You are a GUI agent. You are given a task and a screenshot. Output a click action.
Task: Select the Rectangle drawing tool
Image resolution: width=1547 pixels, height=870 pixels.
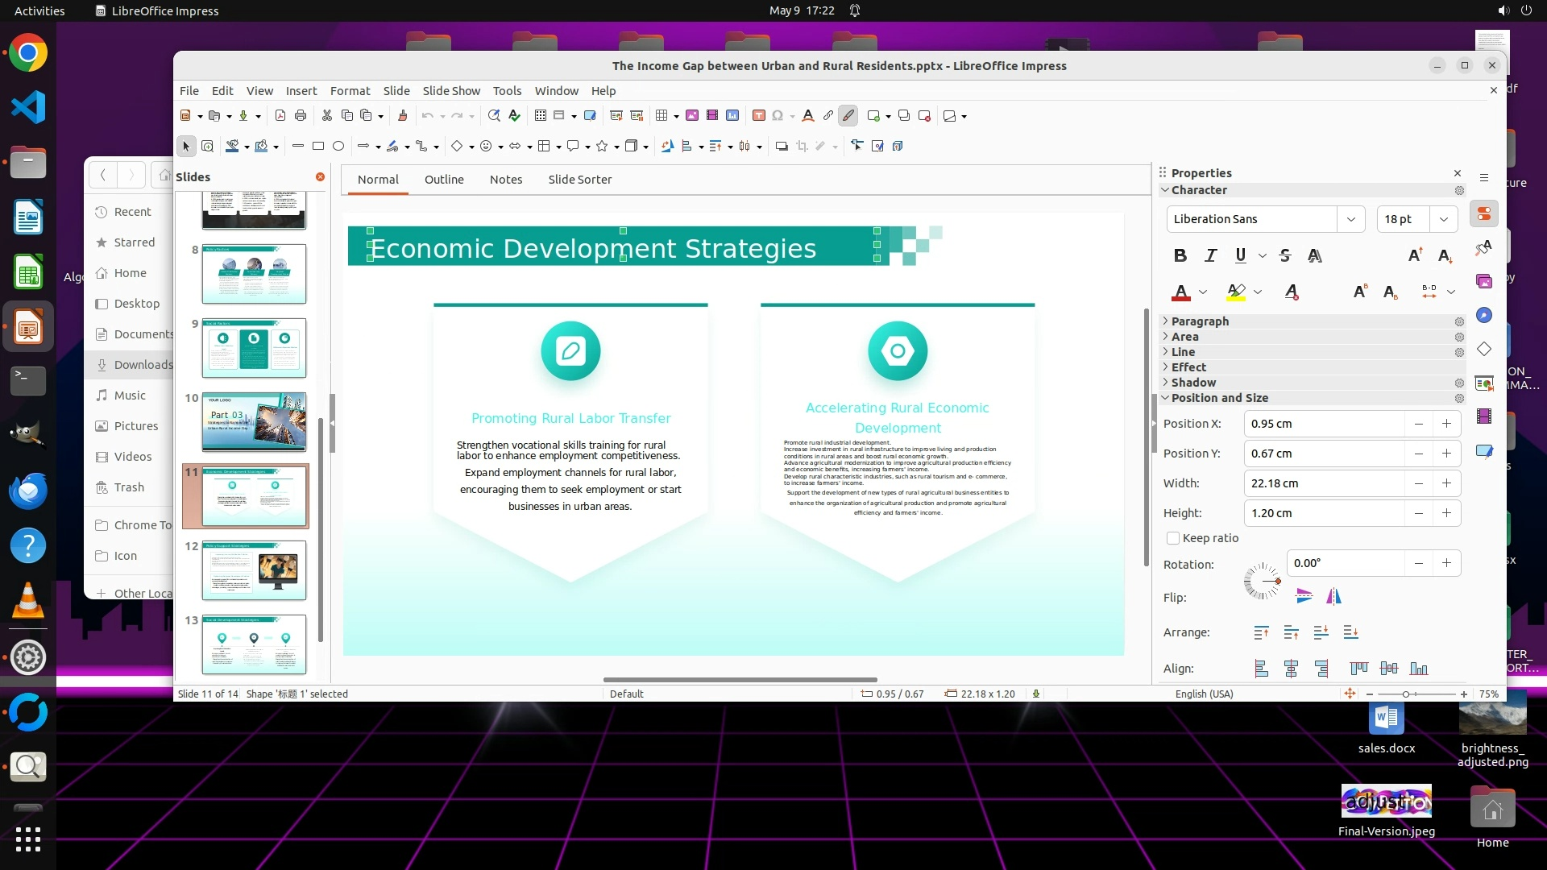coord(318,146)
